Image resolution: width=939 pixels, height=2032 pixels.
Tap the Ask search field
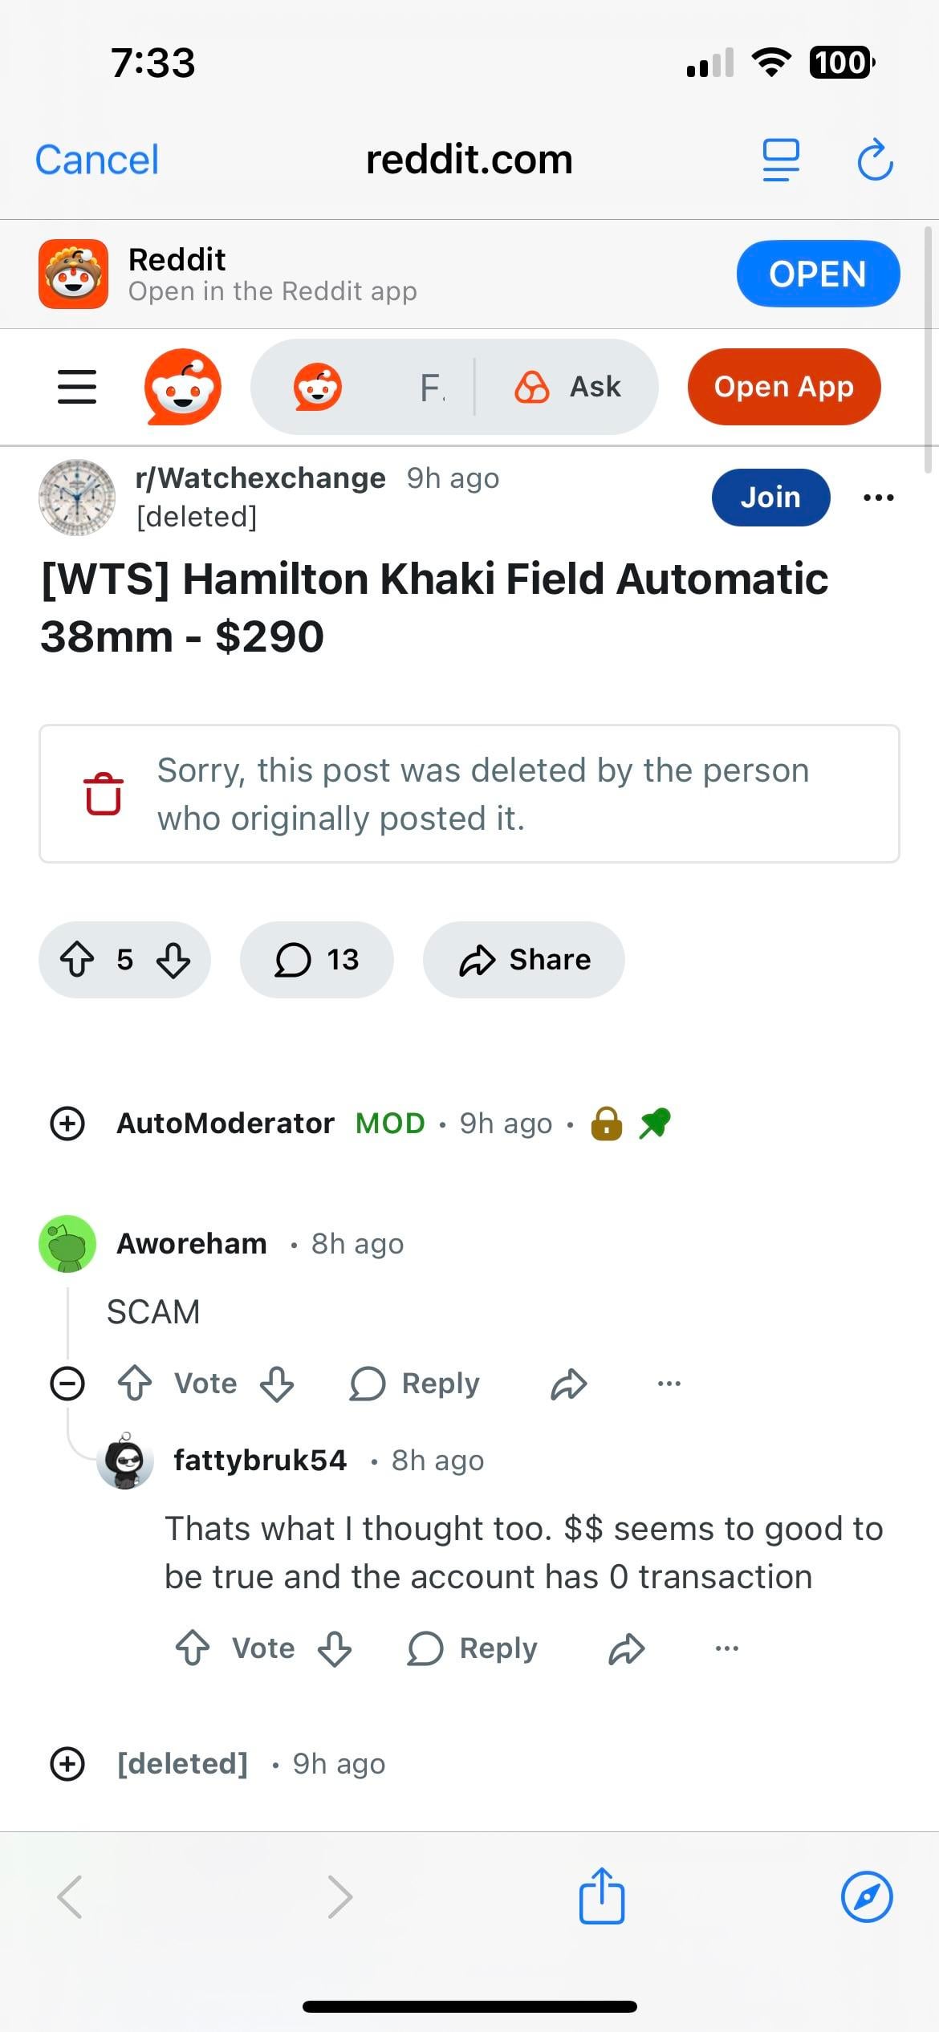pos(567,387)
